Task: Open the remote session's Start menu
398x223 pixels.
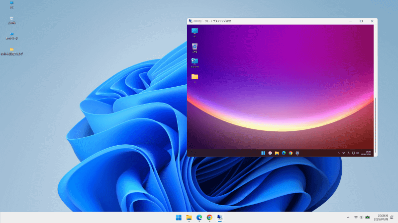Action: click(x=263, y=153)
